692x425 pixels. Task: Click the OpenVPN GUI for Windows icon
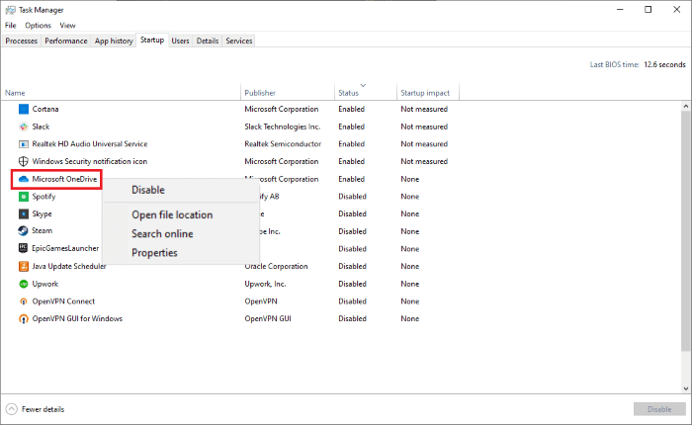click(x=24, y=318)
